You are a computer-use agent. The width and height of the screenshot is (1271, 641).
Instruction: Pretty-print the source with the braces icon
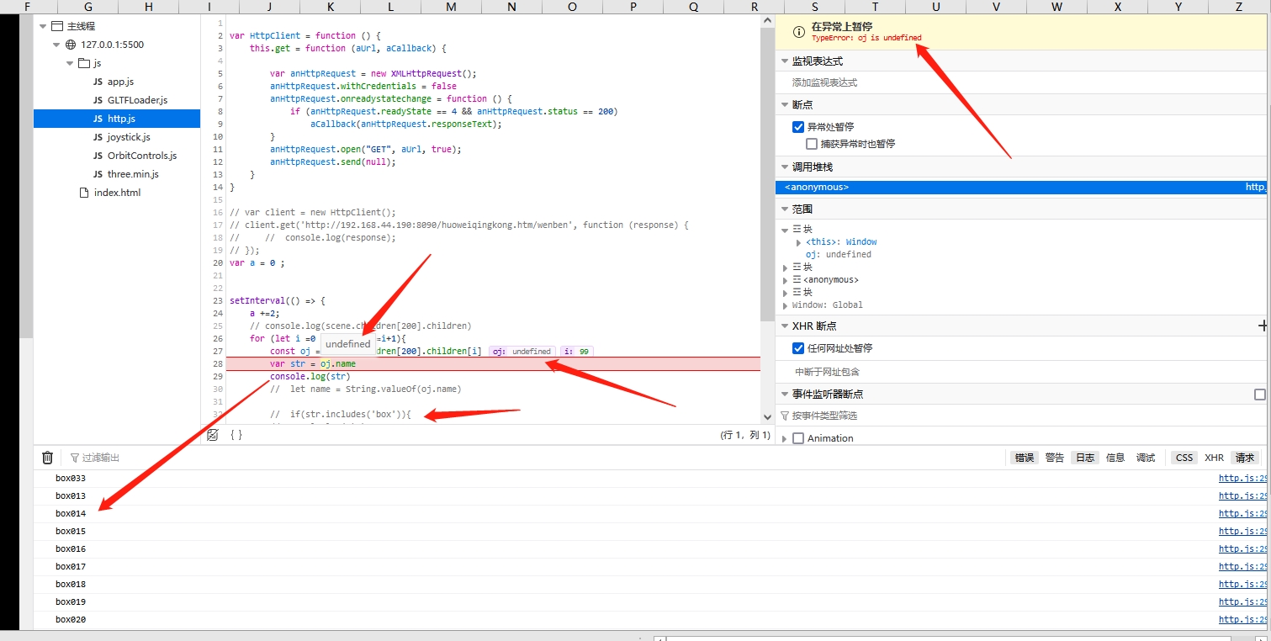click(x=236, y=435)
